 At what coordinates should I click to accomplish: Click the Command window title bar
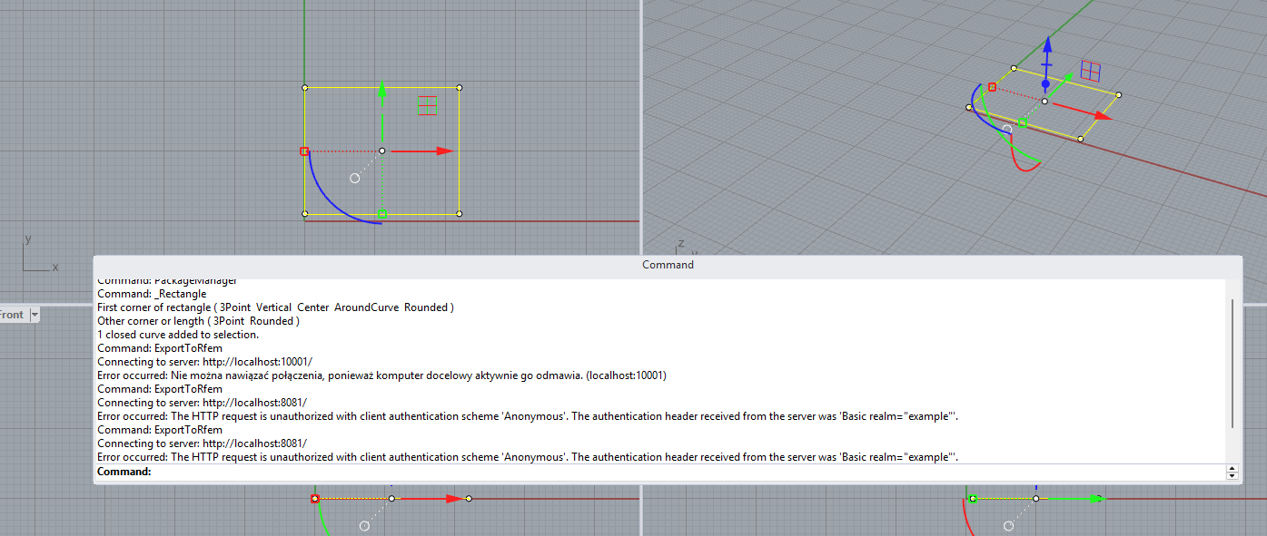(668, 265)
